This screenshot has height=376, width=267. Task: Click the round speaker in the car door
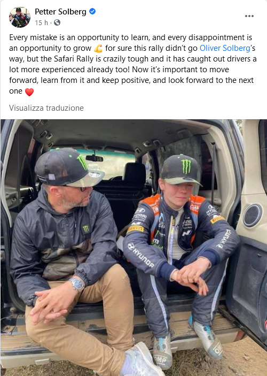(253, 215)
